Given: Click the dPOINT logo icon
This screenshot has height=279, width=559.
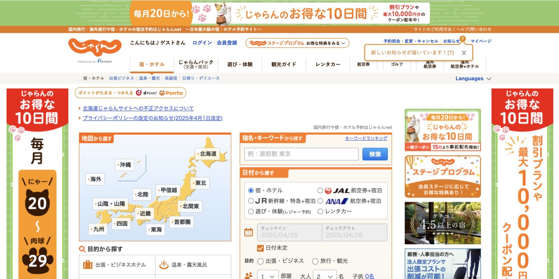Looking at the screenshot, I should click(x=146, y=93).
